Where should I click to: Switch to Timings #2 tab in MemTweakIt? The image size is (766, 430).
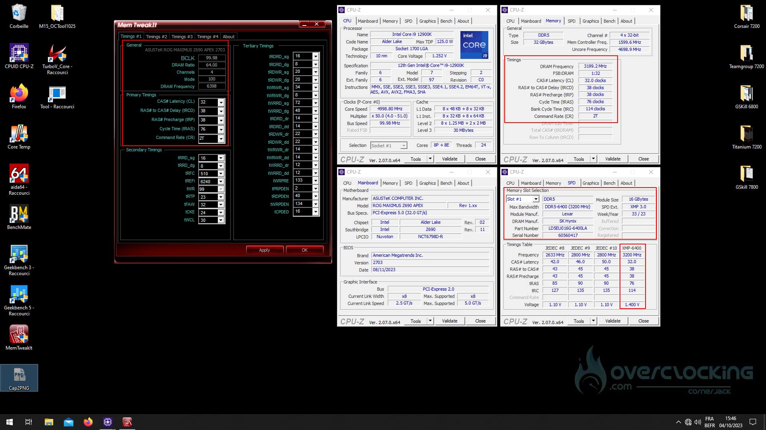tap(156, 37)
